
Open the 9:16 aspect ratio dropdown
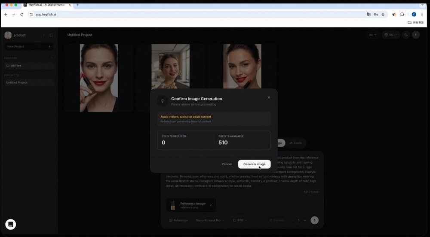pyautogui.click(x=240, y=220)
